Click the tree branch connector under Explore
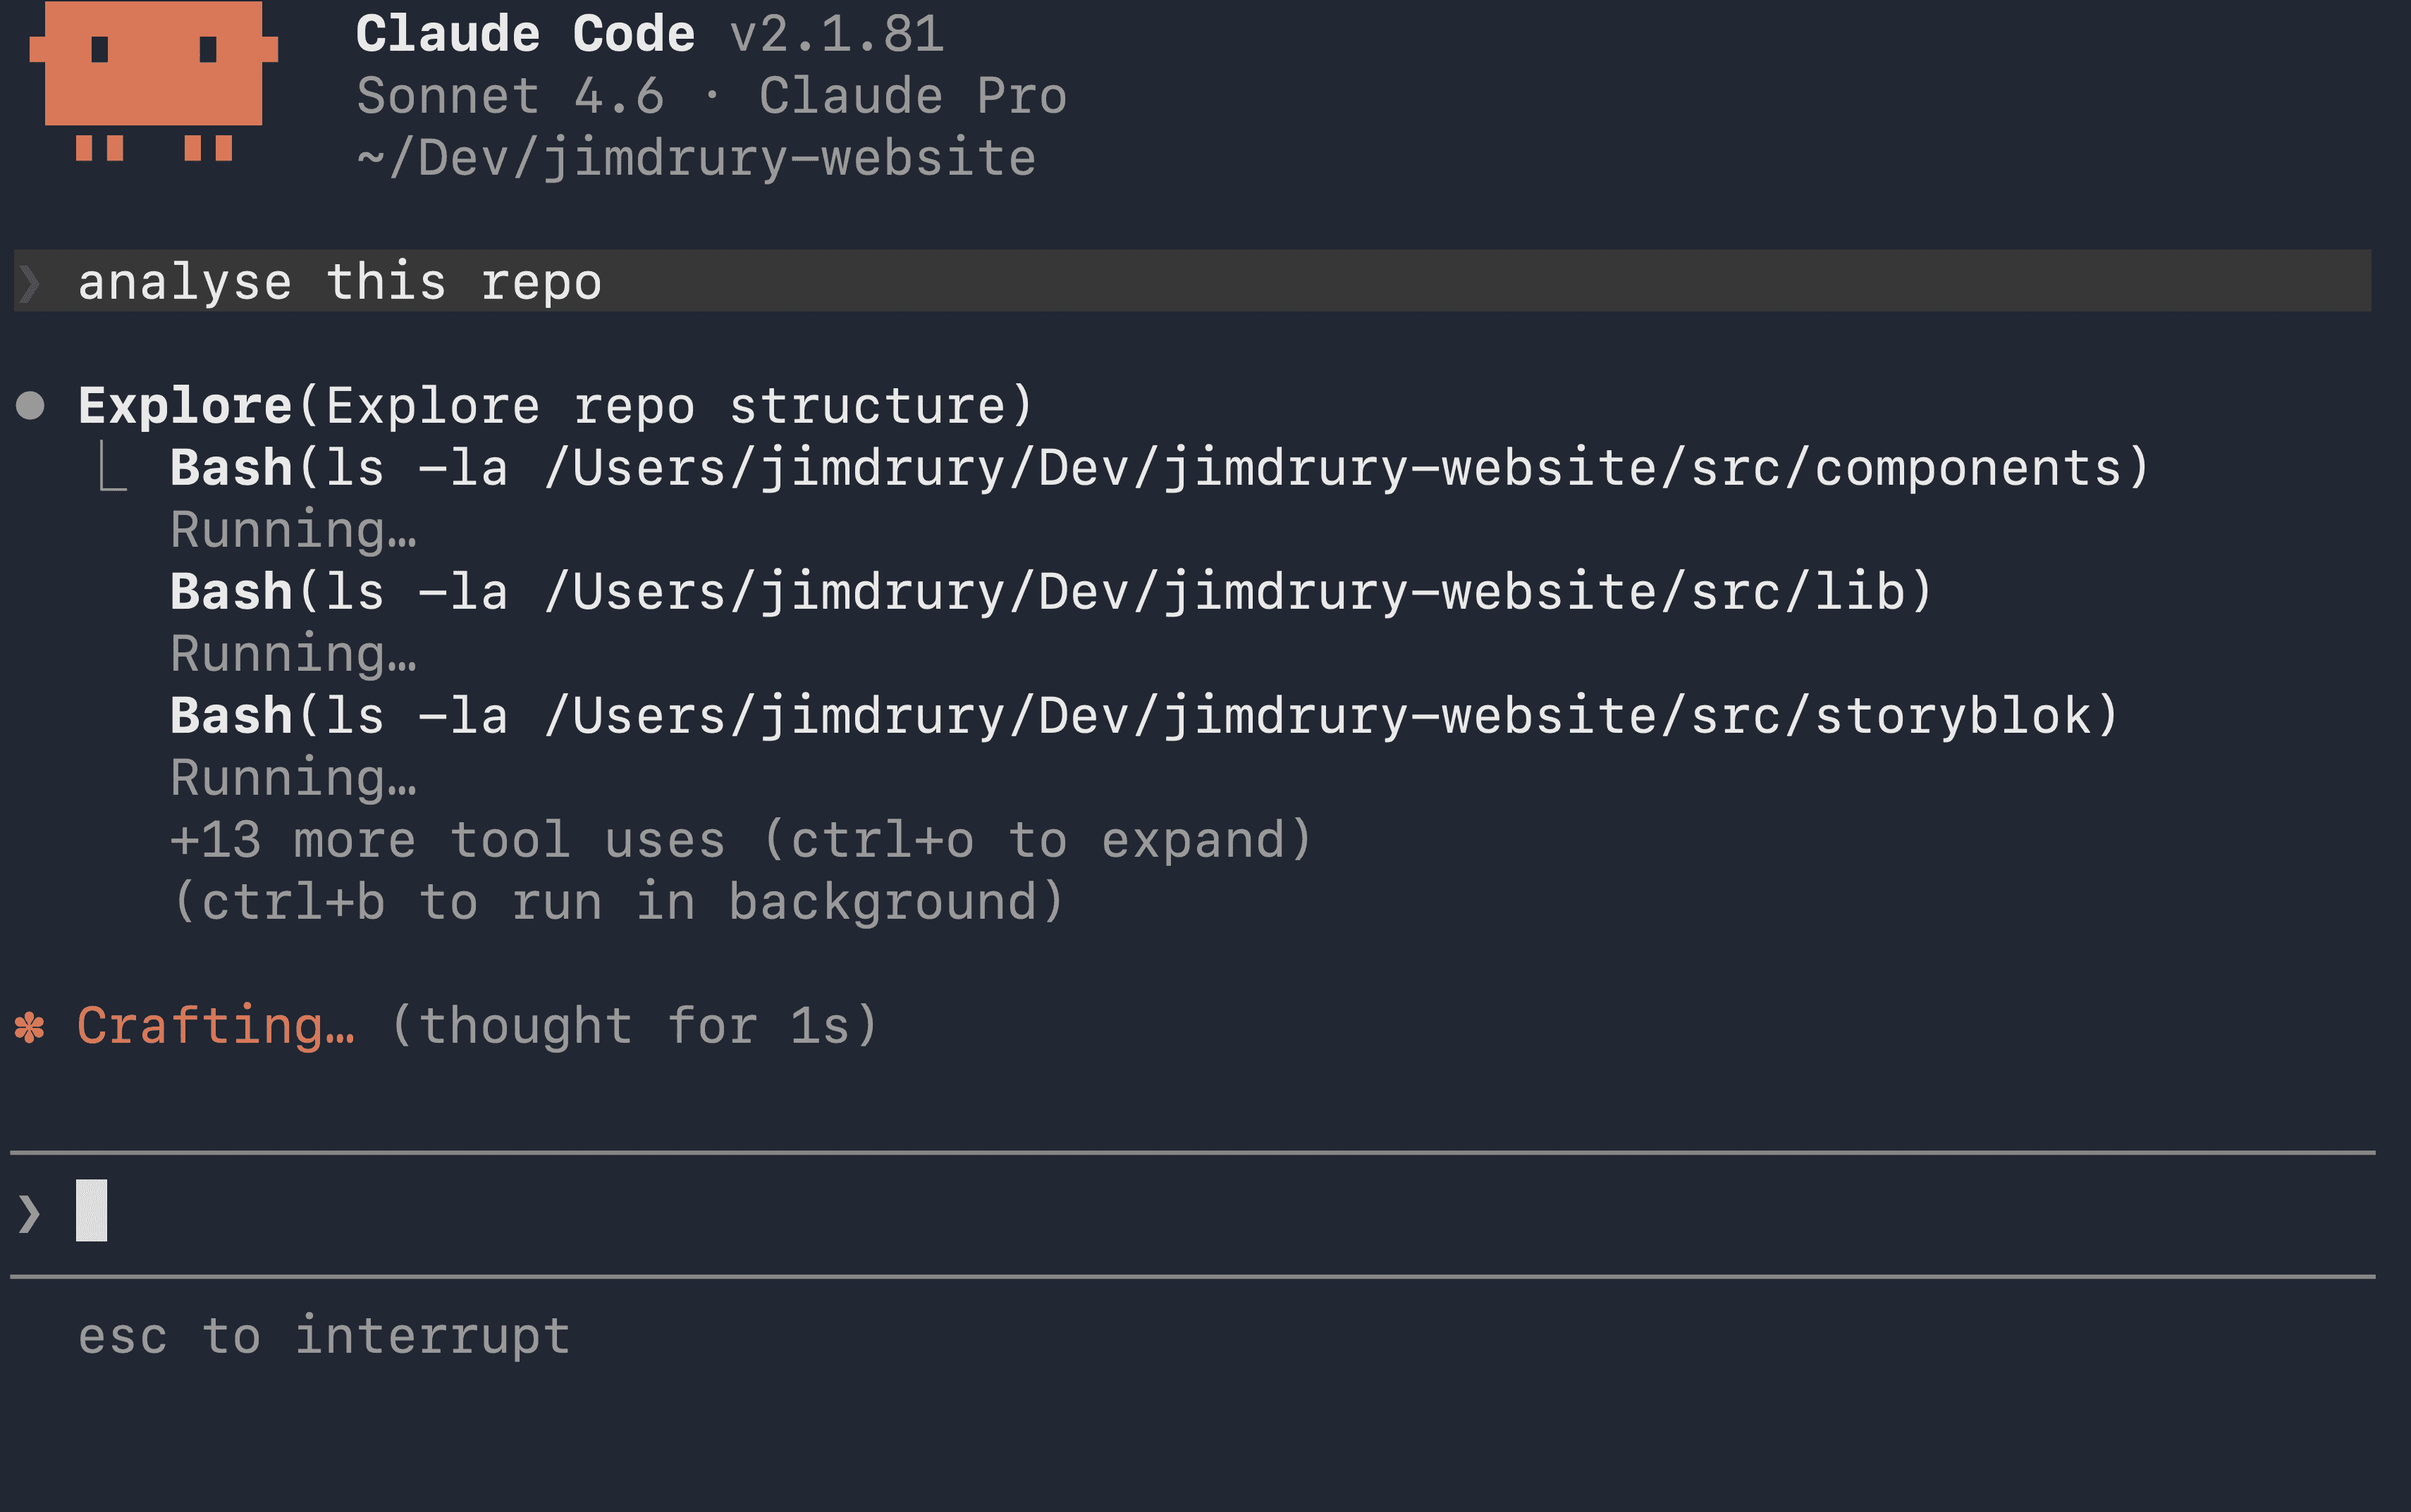 (x=113, y=465)
